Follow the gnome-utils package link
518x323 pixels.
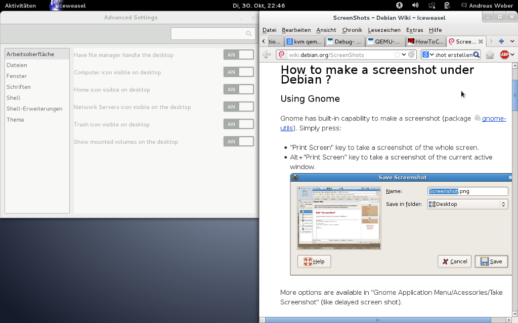(x=493, y=119)
